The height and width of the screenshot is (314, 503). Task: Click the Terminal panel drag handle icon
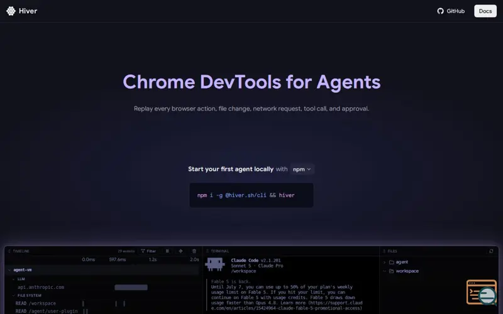pyautogui.click(x=207, y=251)
